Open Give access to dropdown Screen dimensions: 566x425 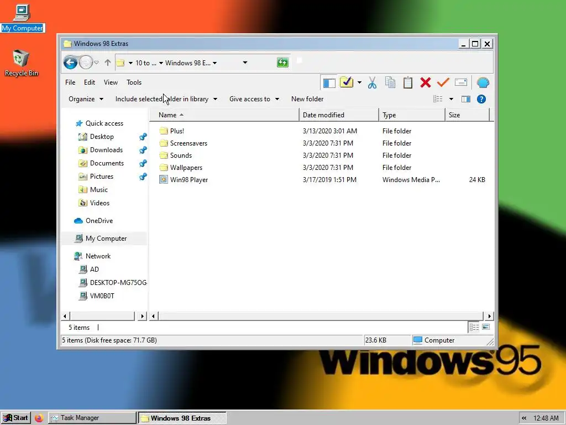click(x=254, y=99)
